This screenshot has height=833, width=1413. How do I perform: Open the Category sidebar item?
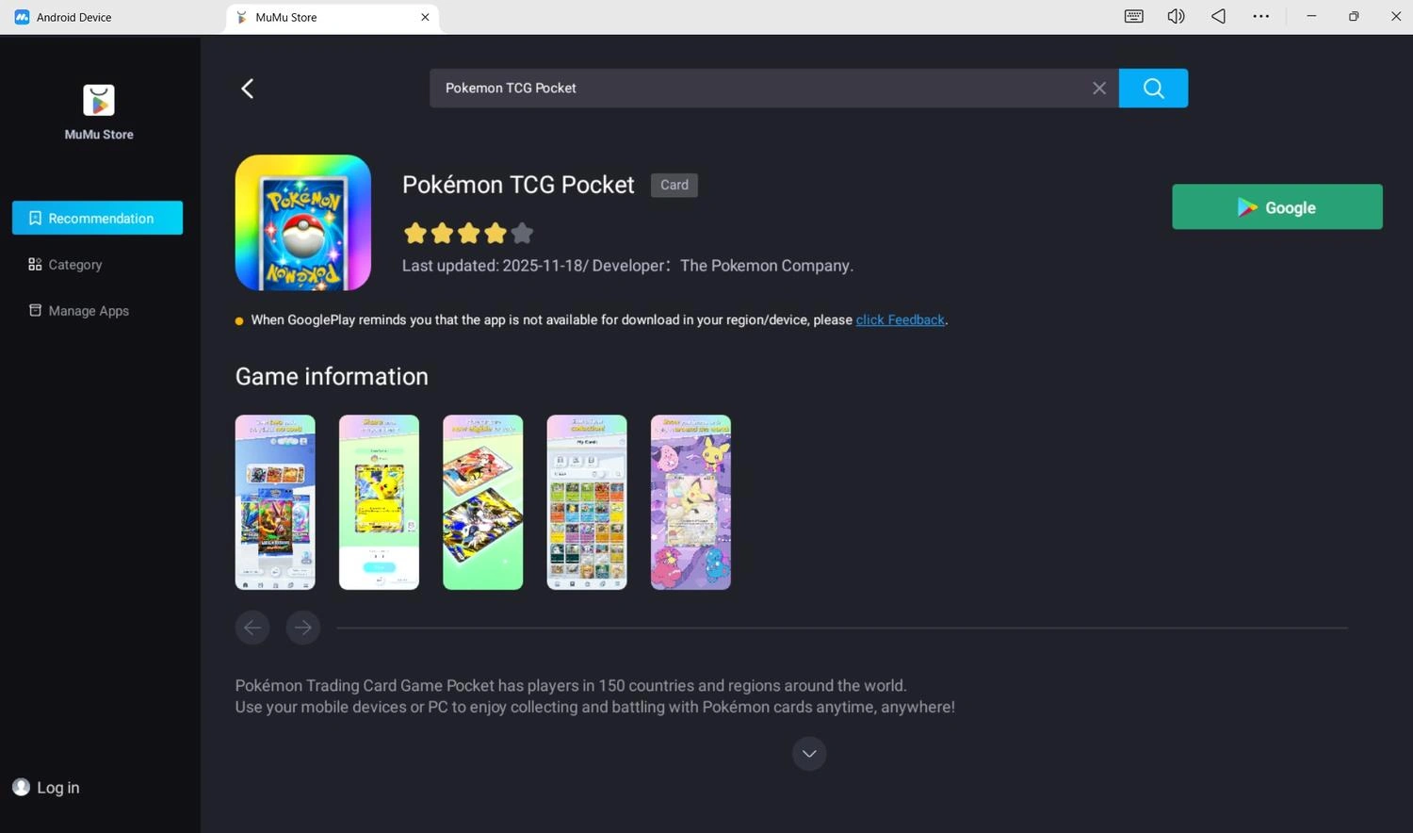pyautogui.click(x=75, y=265)
